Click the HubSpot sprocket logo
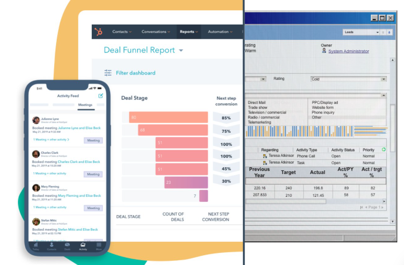The image size is (404, 265). (99, 32)
